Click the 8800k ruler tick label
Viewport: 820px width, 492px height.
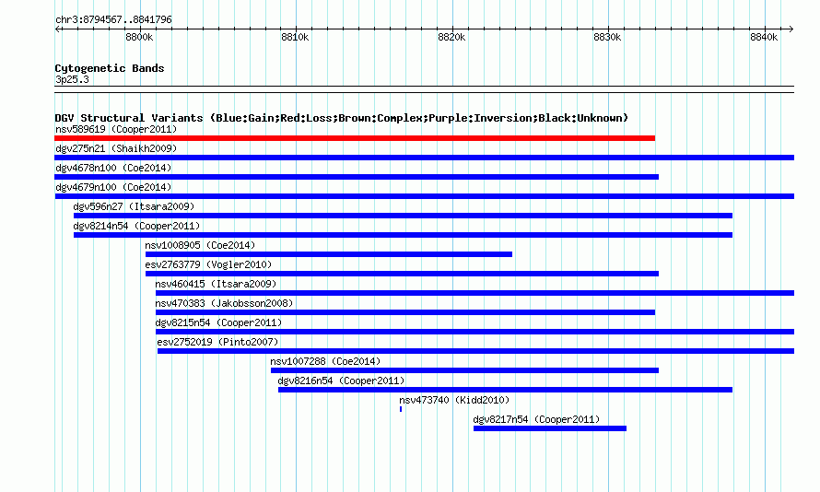[139, 37]
